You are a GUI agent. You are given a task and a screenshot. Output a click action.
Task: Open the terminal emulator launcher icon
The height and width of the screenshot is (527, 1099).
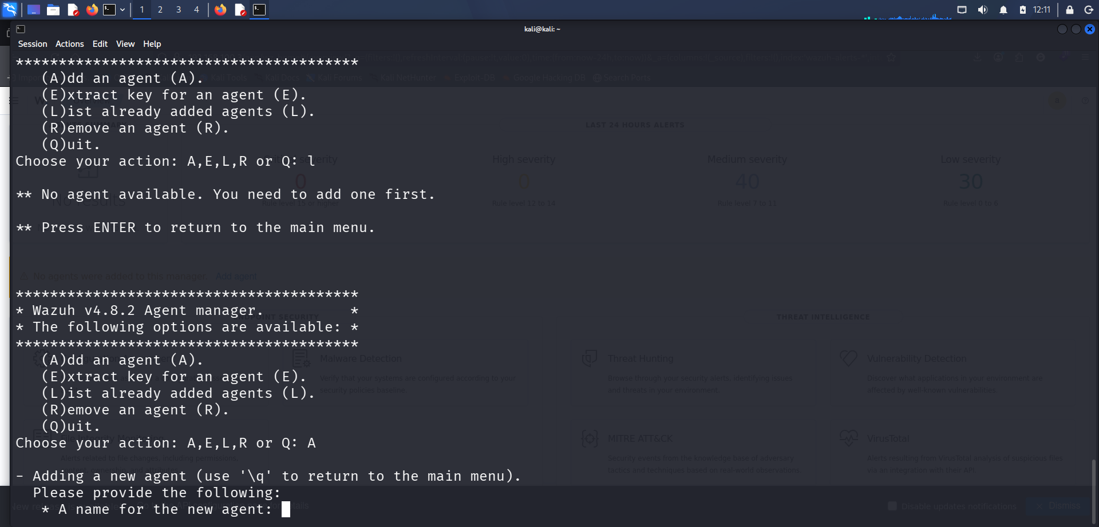(x=109, y=10)
